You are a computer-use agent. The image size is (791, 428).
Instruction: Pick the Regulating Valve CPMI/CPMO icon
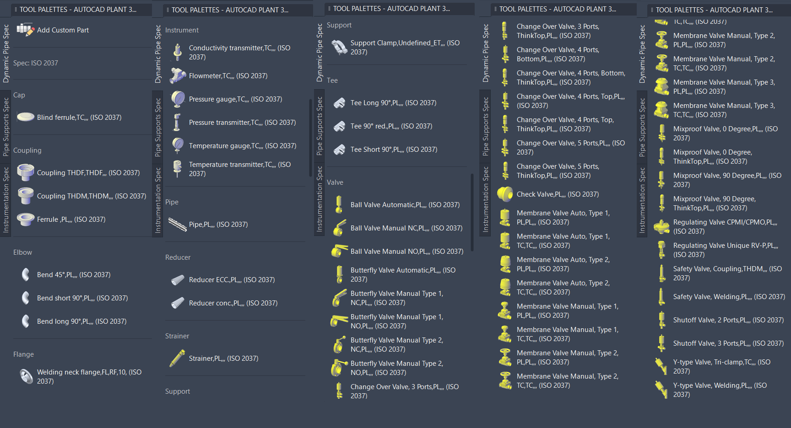click(x=662, y=226)
